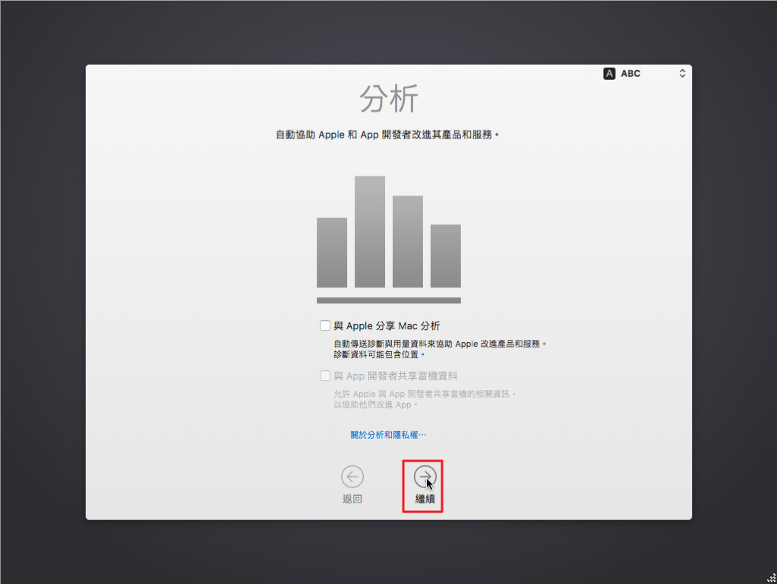Viewport: 777px width, 584px height.
Task: Click the Back (返回) arrow icon
Action: [352, 477]
